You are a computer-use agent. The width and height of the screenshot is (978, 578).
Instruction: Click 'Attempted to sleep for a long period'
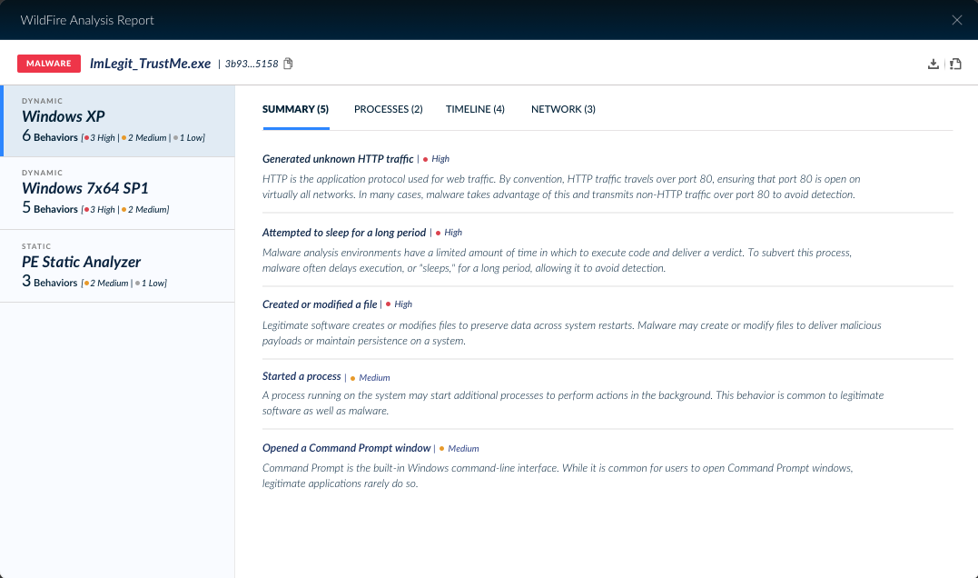click(x=344, y=233)
